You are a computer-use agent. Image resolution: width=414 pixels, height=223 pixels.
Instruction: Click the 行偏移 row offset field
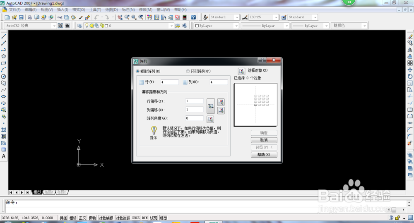point(195,101)
